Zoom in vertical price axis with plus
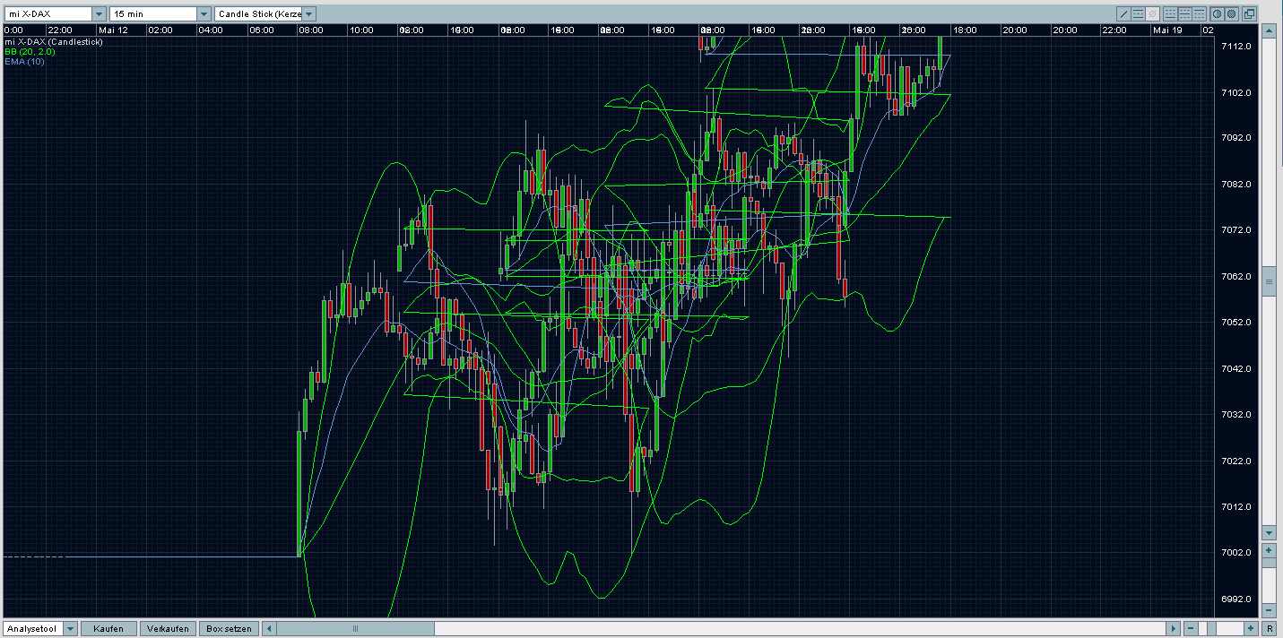1283x638 pixels. 1269,550
